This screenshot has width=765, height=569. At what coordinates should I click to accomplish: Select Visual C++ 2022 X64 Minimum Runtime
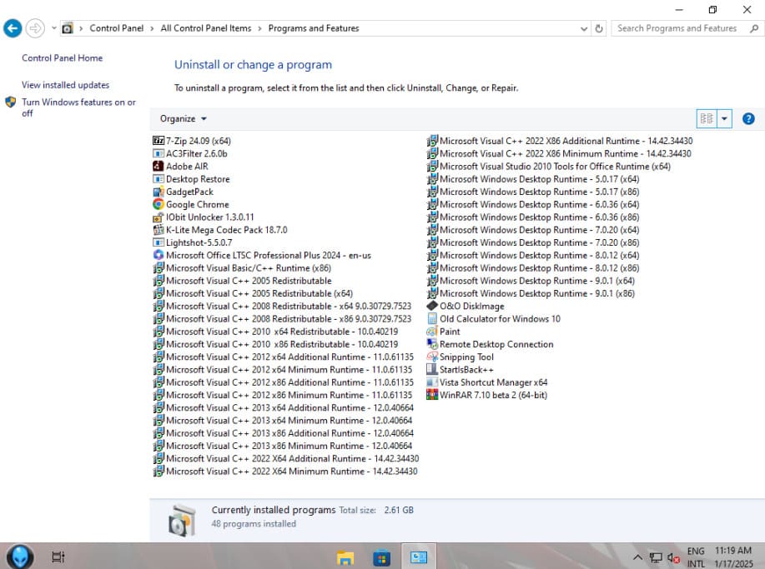[x=285, y=471]
